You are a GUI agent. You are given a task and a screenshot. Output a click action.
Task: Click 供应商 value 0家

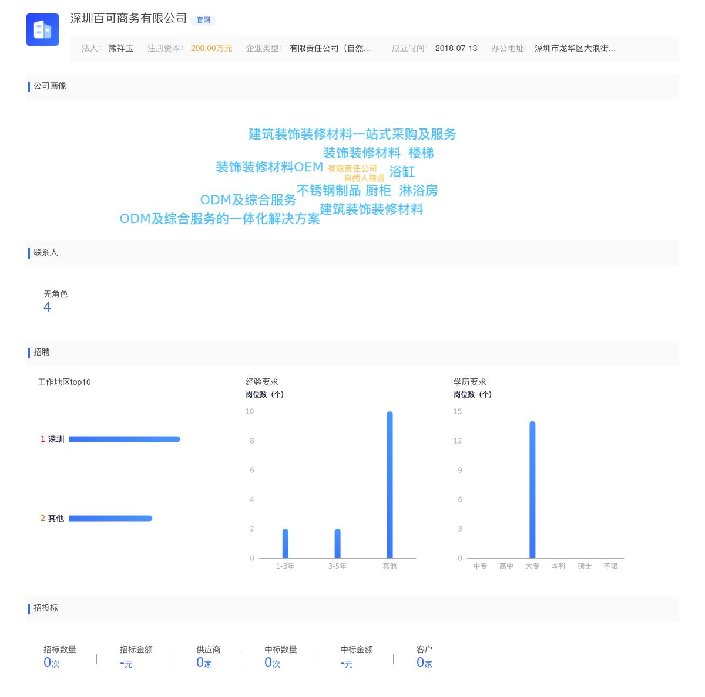[204, 663]
